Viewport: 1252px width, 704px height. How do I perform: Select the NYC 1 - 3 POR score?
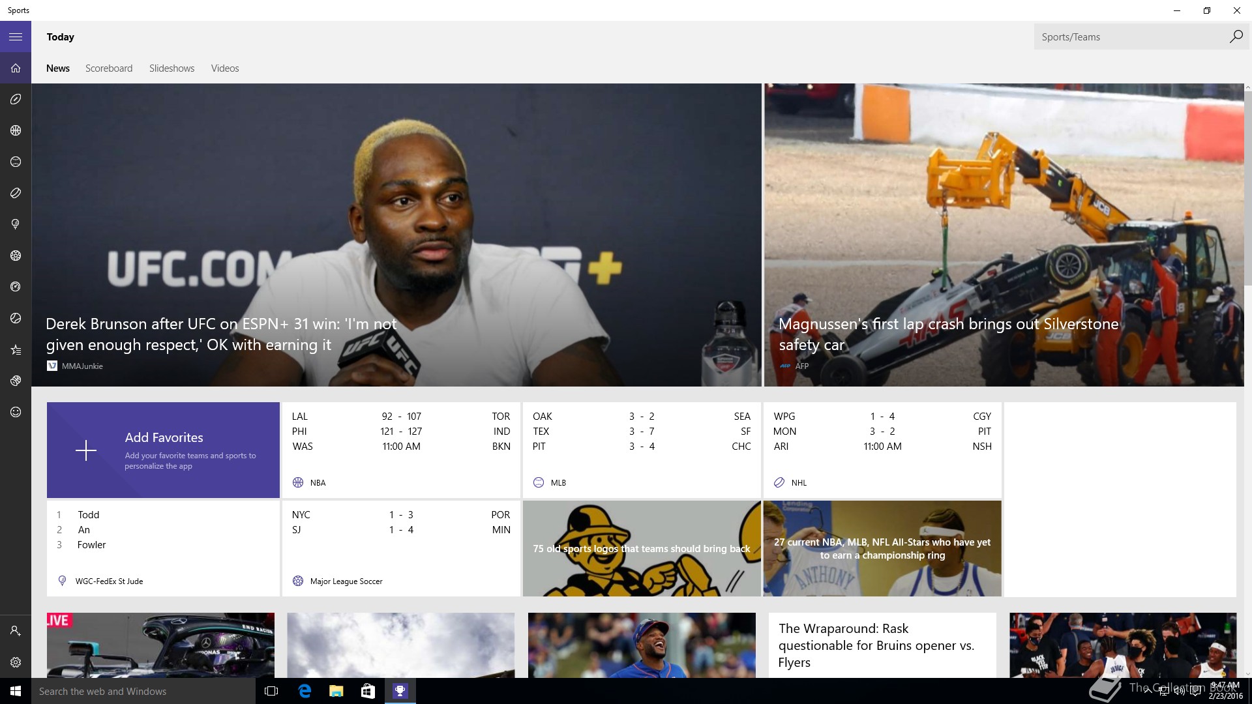click(x=401, y=514)
